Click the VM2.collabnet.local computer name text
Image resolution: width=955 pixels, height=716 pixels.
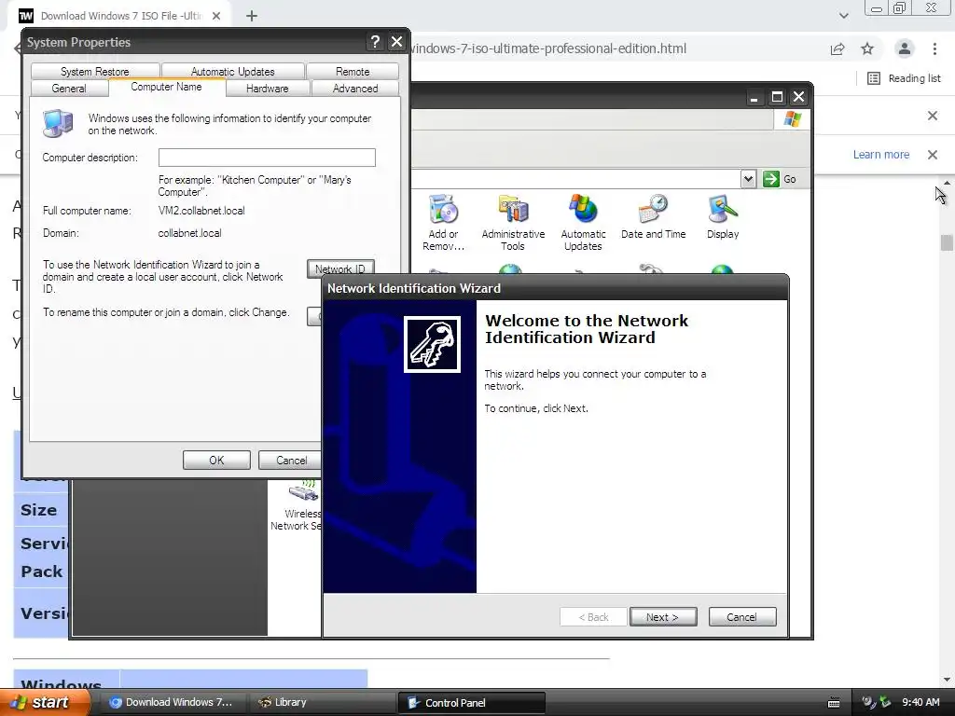201,211
